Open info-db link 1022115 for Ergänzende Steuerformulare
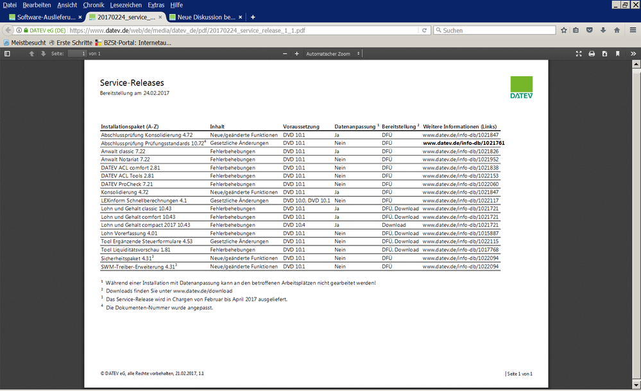Viewport: 641px width, 391px height. click(x=461, y=242)
